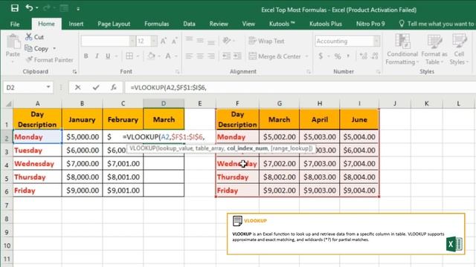Click the Top Align icon
Screen dimensions: 476x267
189,40
